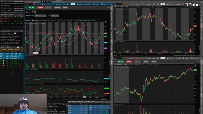The height and width of the screenshot is (114, 203).
Task: Click the Patterns icon on left chart toolbar
Action: coord(104,4)
